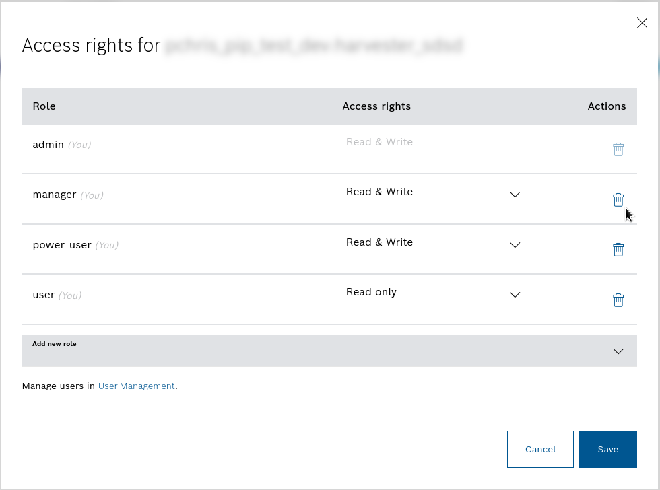Click the Role column header
Screen dimensions: 660x490
click(44, 106)
